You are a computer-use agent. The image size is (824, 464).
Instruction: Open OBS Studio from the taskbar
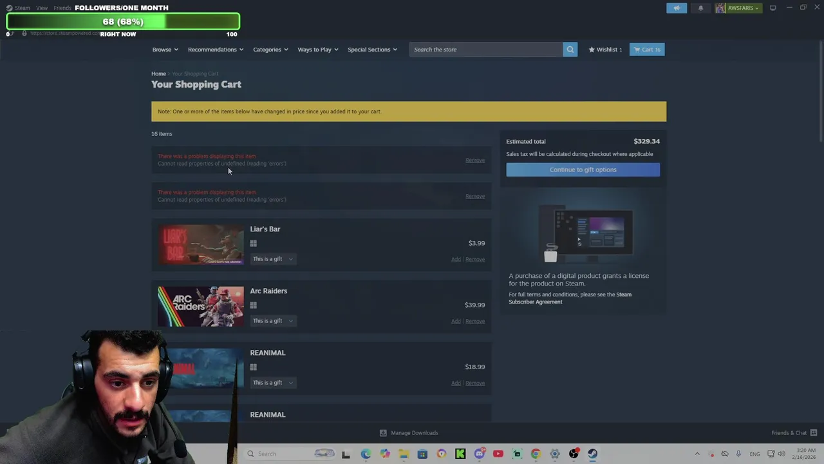tap(574, 454)
